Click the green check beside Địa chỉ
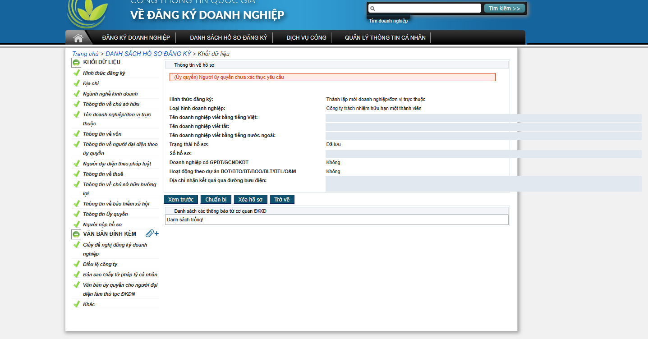The image size is (648, 339). click(x=76, y=83)
